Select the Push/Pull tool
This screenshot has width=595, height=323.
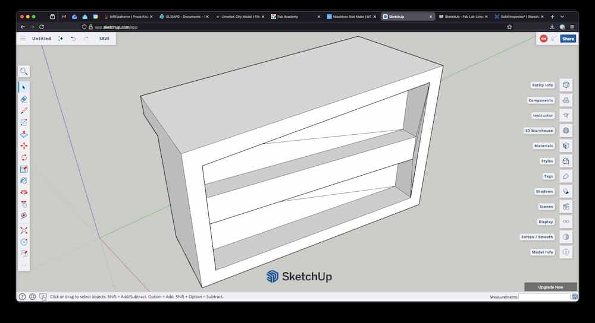[24, 134]
